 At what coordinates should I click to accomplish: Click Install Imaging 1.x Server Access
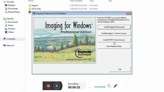click(x=114, y=33)
